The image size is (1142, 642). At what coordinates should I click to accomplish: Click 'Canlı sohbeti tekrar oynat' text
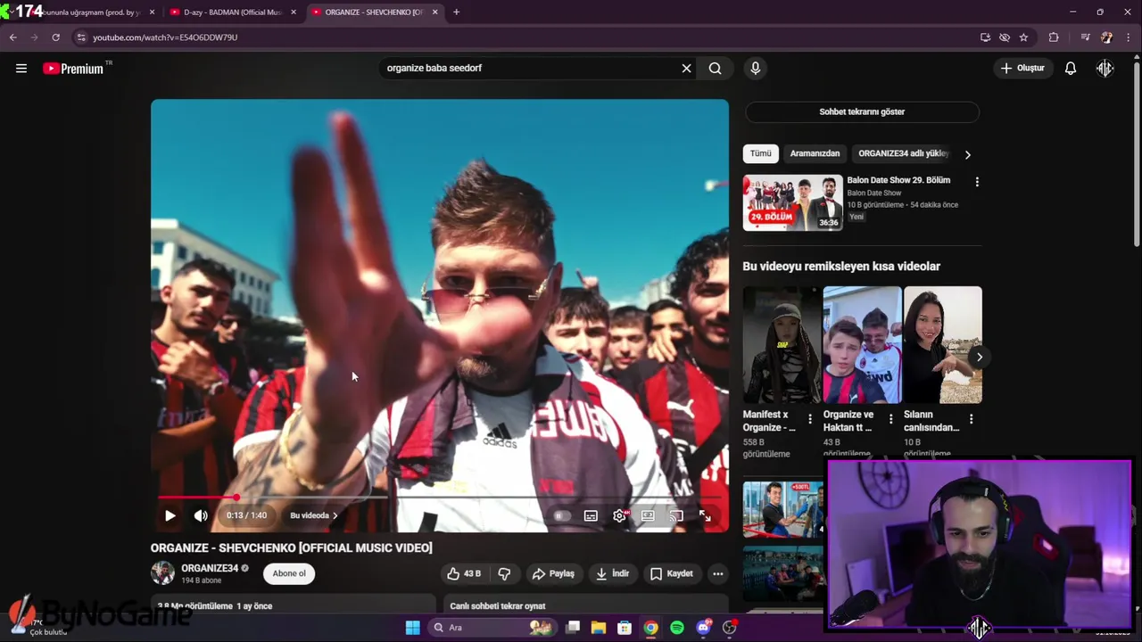coord(498,606)
